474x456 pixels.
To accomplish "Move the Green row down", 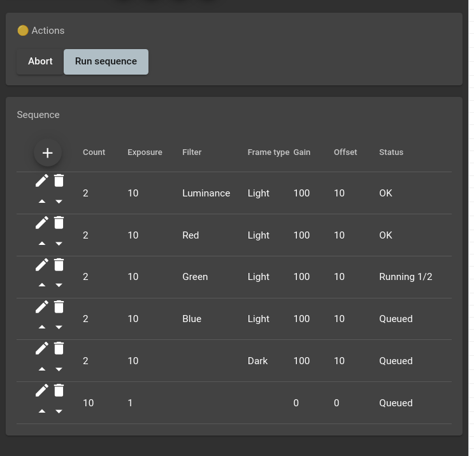I will coord(59,286).
